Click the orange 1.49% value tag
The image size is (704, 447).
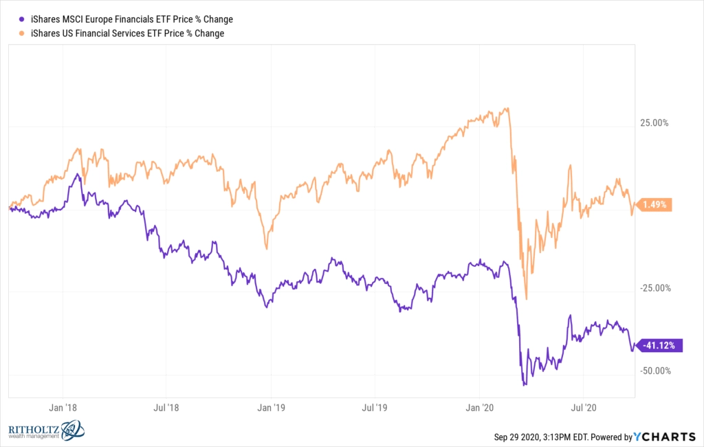654,205
